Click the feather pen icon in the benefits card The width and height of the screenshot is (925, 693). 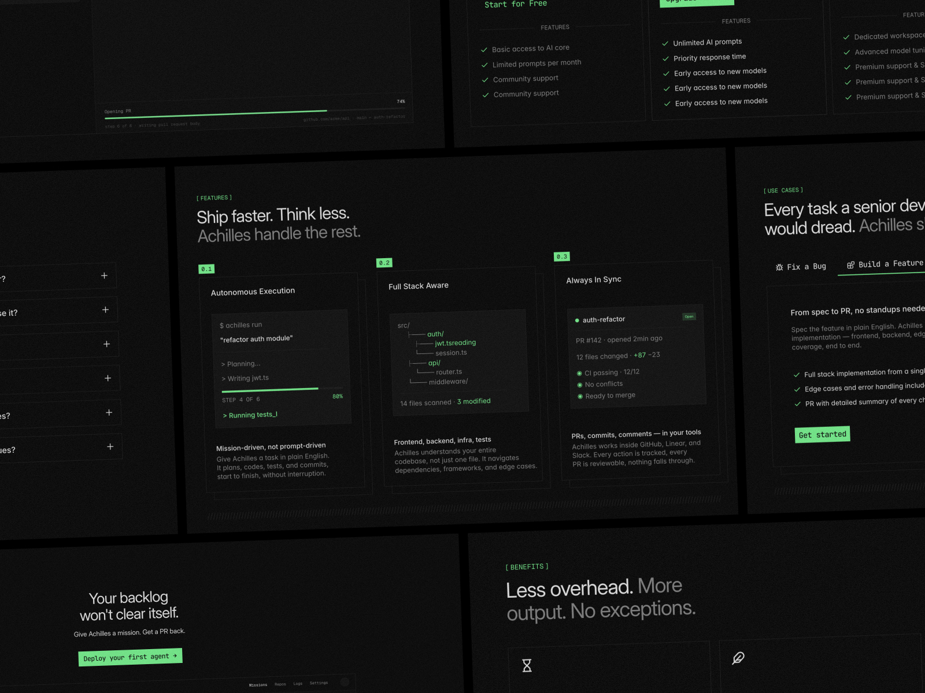pyautogui.click(x=738, y=658)
